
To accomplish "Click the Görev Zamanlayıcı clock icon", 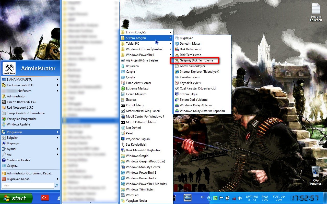I will click(177, 66).
